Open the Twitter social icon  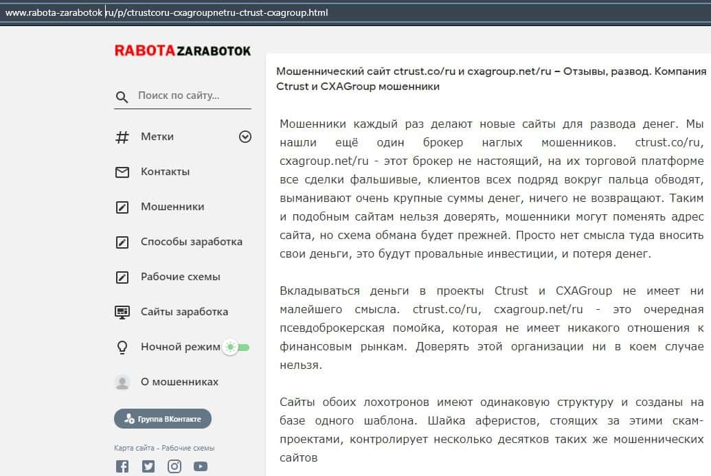pyautogui.click(x=148, y=466)
